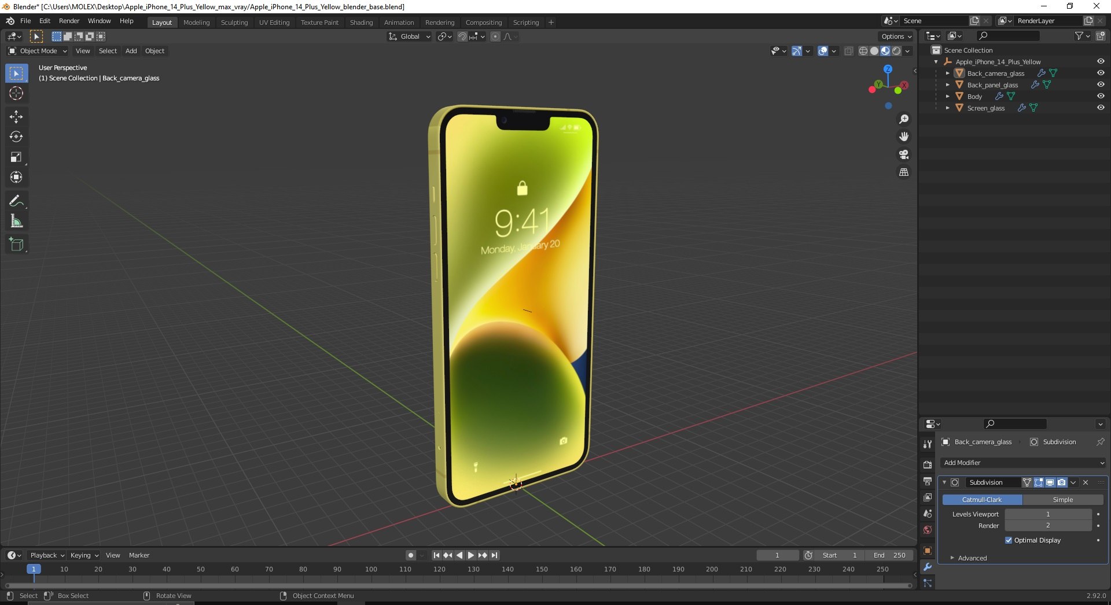This screenshot has width=1111, height=605.
Task: Switch perspective/orthographic grid icon
Action: coord(904,172)
